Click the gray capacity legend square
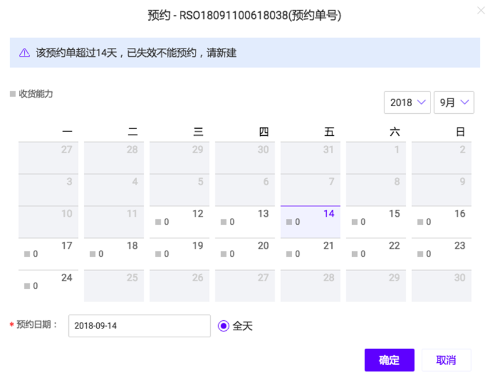The height and width of the screenshot is (380, 490). (13, 94)
